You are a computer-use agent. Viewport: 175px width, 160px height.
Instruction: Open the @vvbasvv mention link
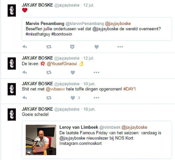tap(55, 89)
